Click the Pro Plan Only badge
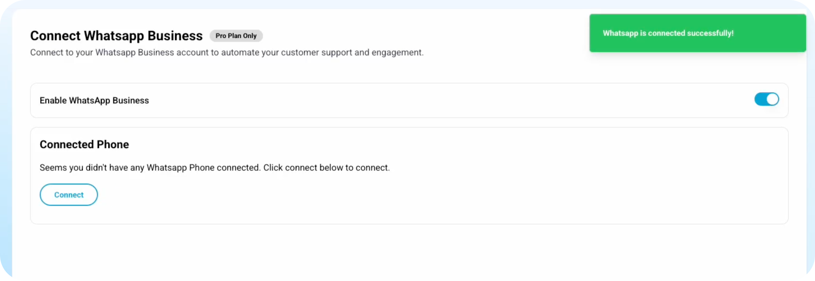 (x=236, y=36)
